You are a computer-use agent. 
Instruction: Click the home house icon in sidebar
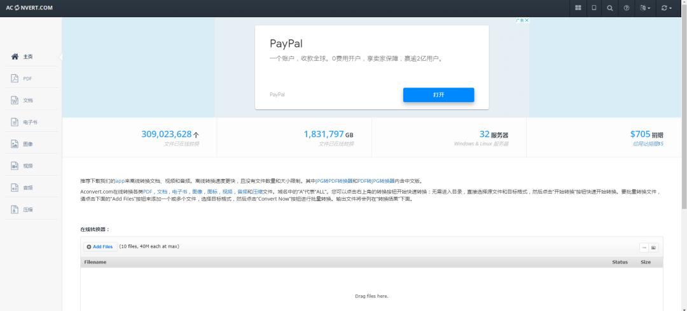coord(15,56)
